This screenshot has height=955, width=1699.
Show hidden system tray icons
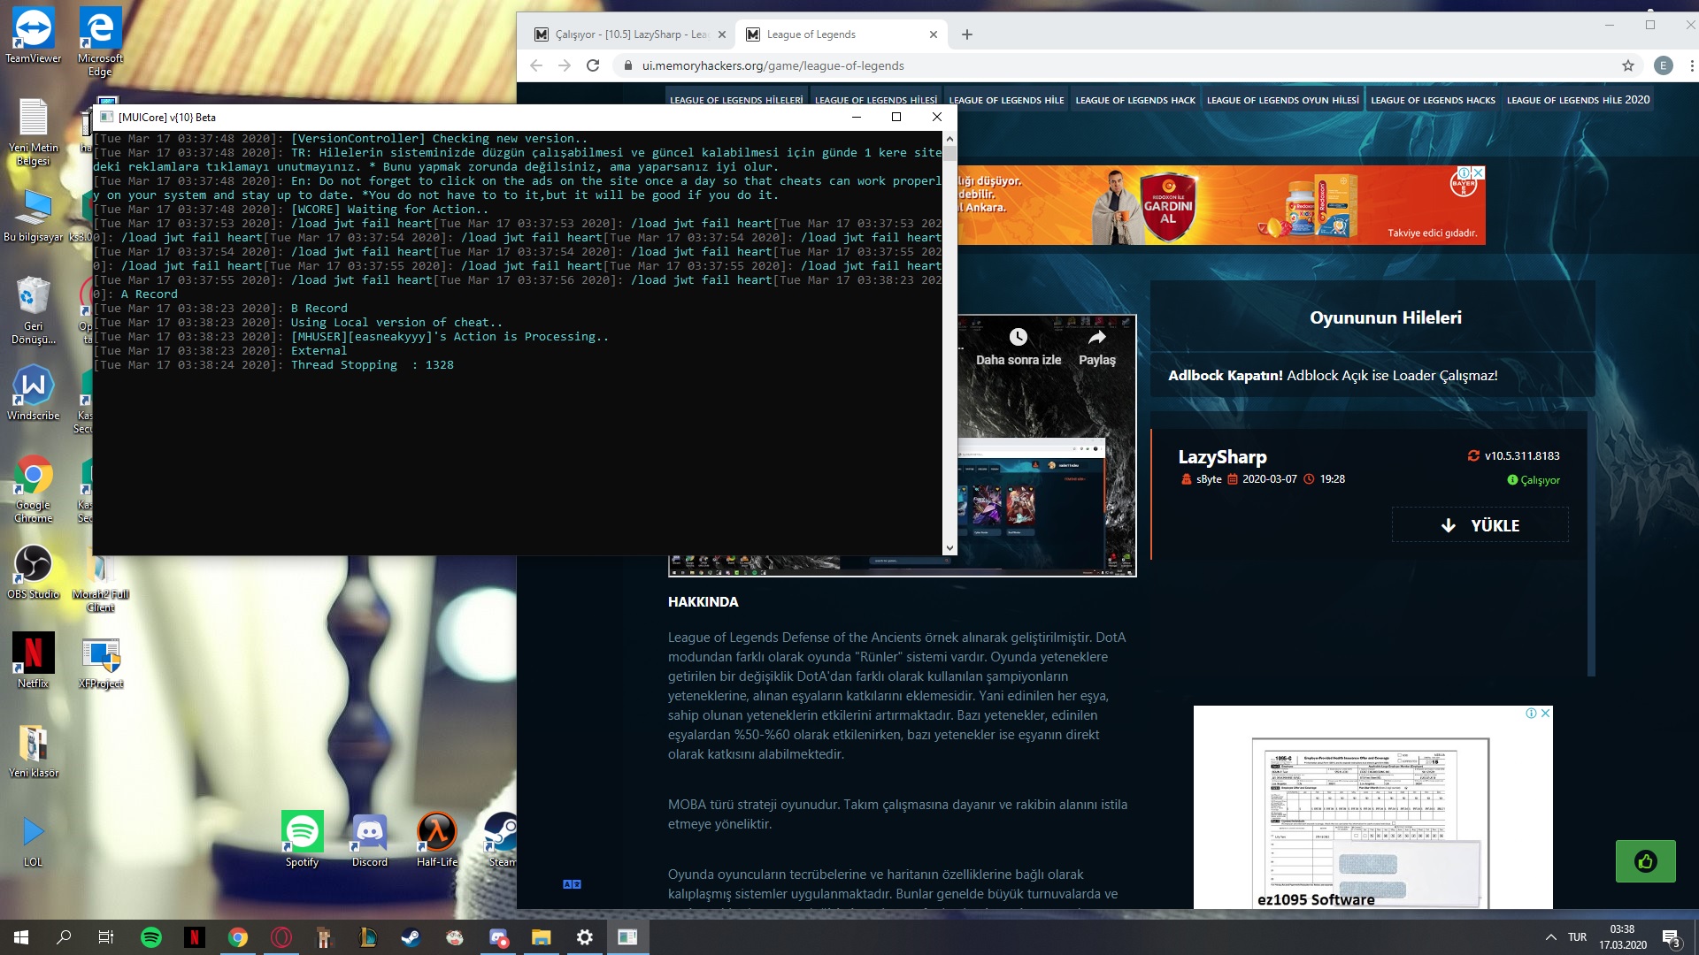click(1550, 937)
